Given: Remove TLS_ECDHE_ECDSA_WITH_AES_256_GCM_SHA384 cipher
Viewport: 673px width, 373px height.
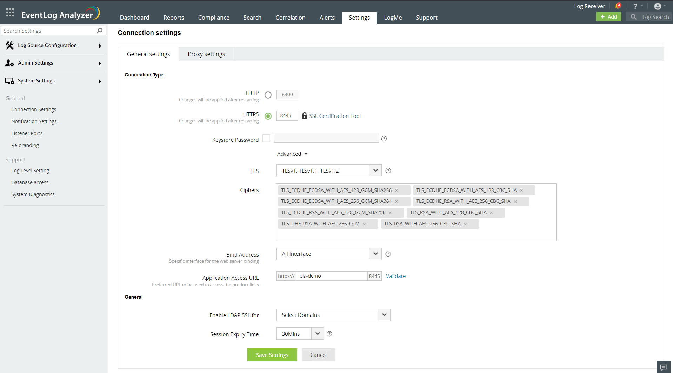Looking at the screenshot, I should [x=397, y=201].
